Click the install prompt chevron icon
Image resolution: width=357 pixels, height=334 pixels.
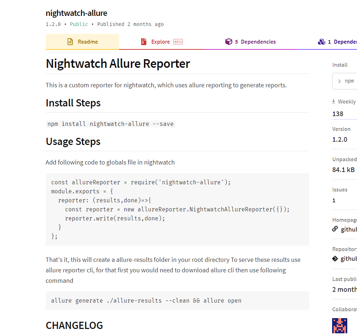pyautogui.click(x=339, y=81)
